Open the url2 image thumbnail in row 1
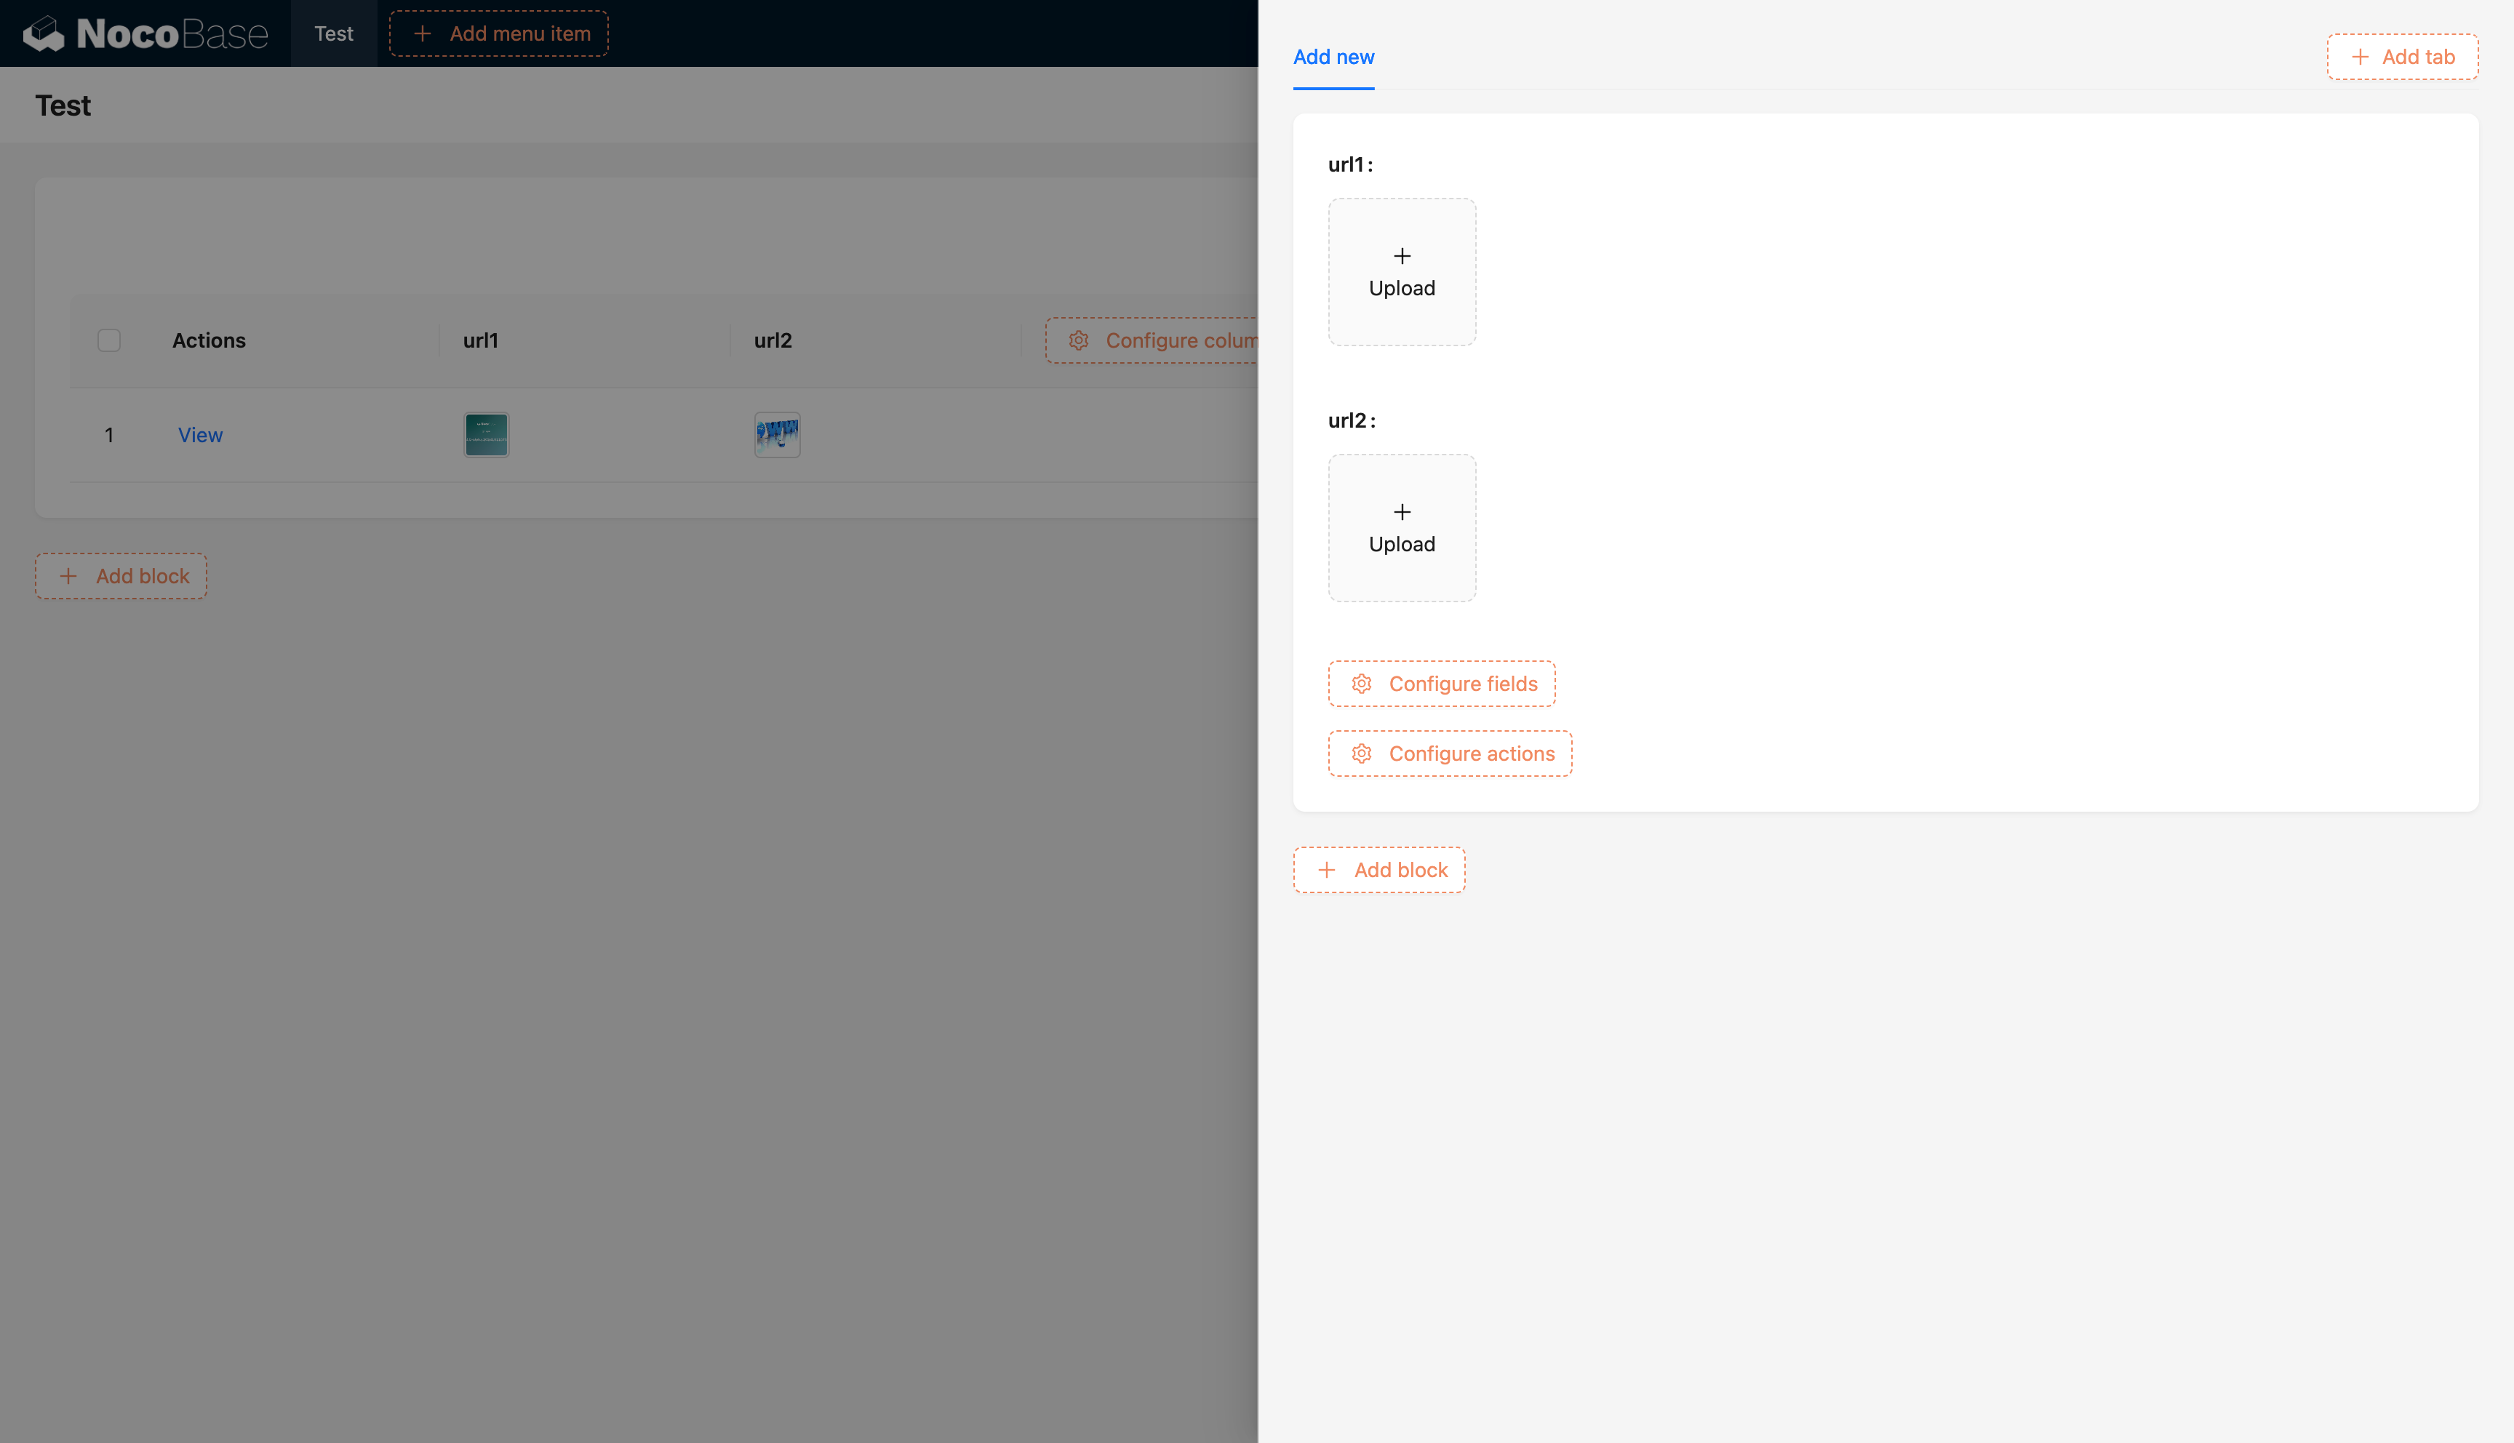Image resolution: width=2514 pixels, height=1443 pixels. [x=777, y=435]
